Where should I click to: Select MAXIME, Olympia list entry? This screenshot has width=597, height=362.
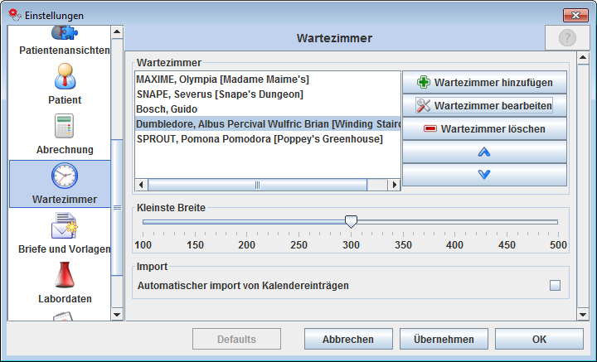coord(223,80)
